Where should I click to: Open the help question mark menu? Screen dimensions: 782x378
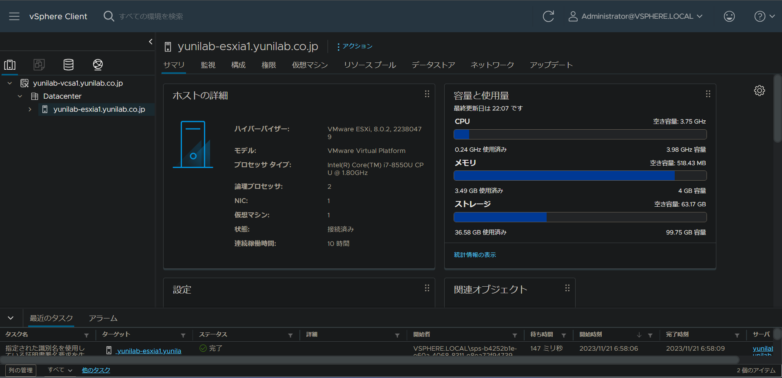[x=764, y=16]
